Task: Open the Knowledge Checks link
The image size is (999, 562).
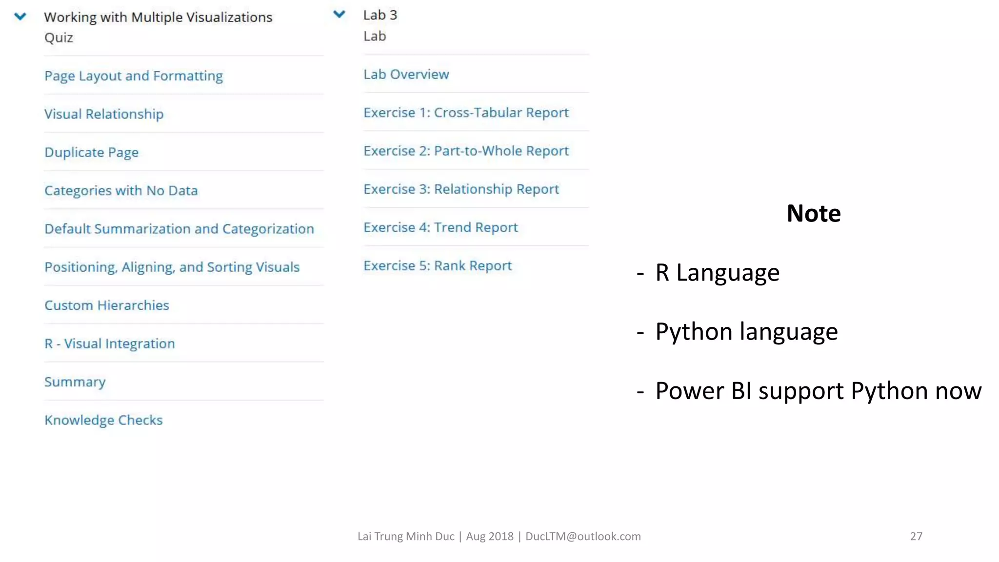Action: (x=103, y=421)
